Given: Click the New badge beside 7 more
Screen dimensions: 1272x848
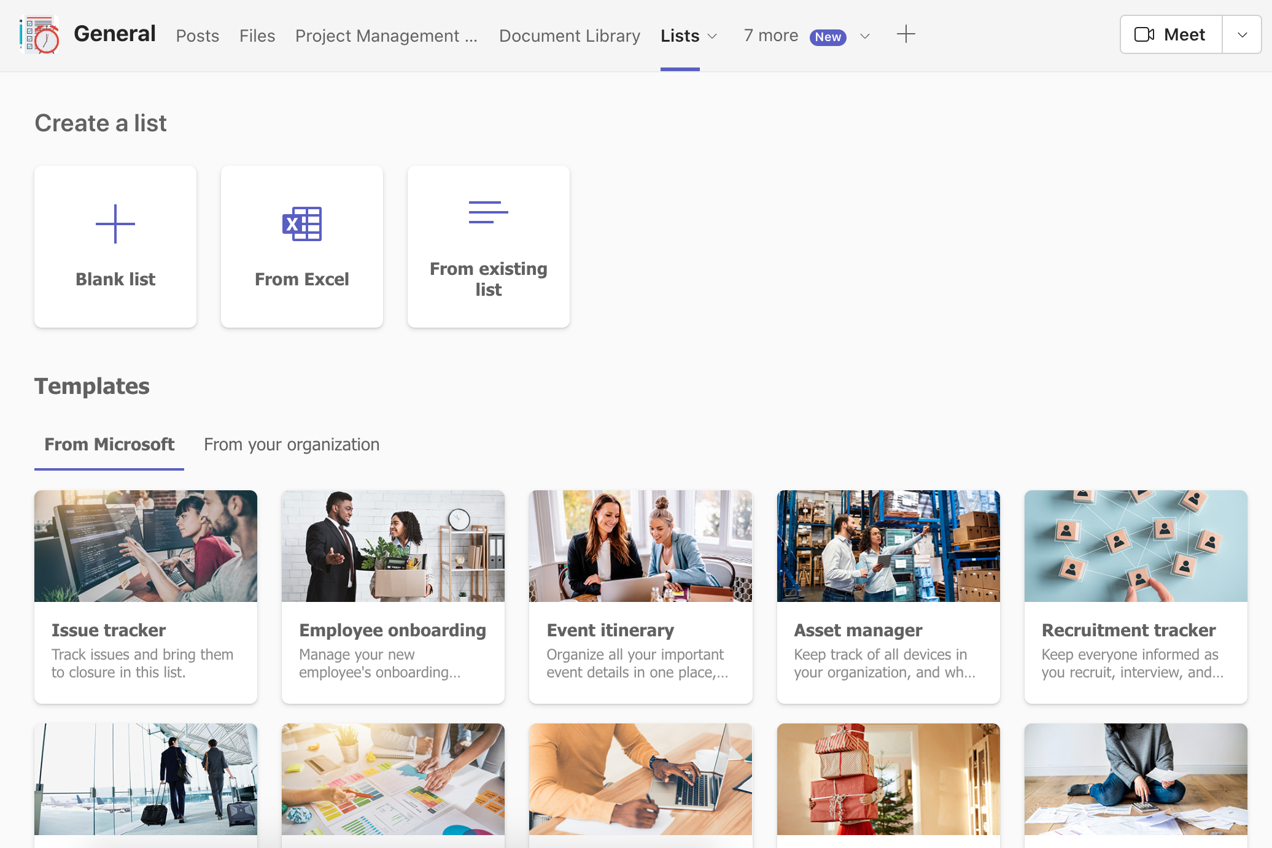Looking at the screenshot, I should pyautogui.click(x=828, y=37).
